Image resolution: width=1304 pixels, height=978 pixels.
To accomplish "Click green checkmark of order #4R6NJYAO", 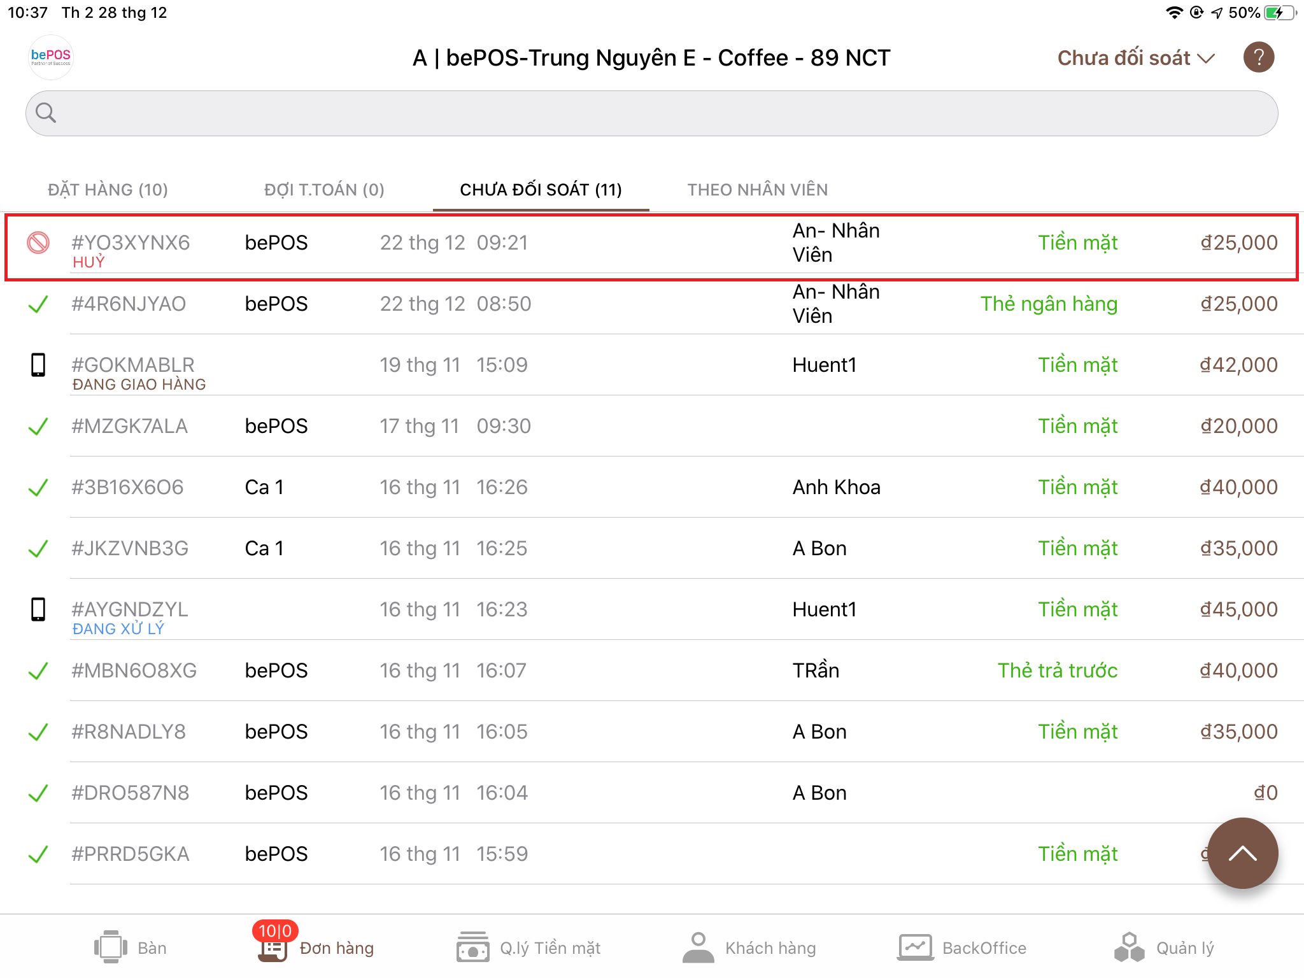I will coord(38,304).
